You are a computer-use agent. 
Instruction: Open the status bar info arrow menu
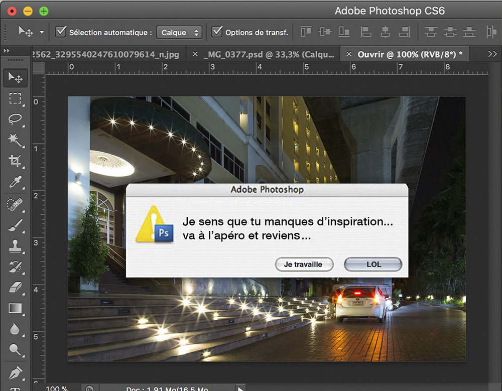point(240,388)
